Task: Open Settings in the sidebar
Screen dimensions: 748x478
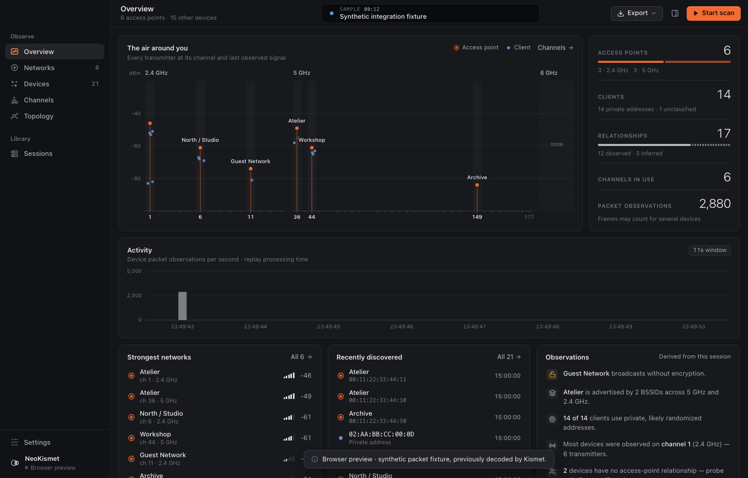Action: coord(55,442)
